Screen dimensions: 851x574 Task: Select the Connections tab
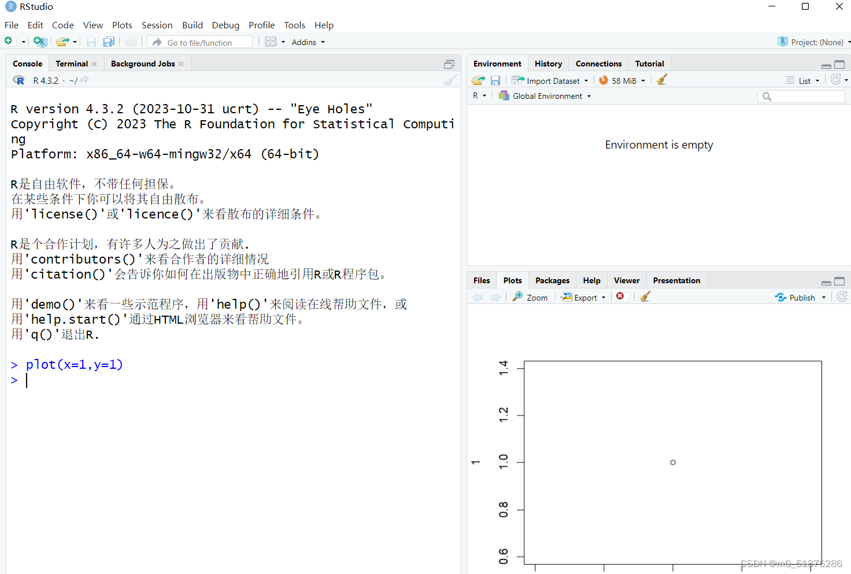[599, 64]
